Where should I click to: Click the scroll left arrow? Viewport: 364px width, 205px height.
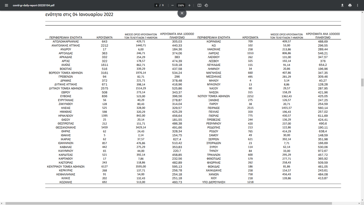[x=2, y=203]
